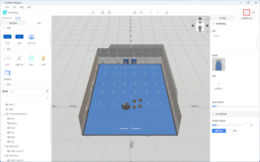This screenshot has height=162, width=260.
Task: Select the Top tree item
Action: (12, 142)
